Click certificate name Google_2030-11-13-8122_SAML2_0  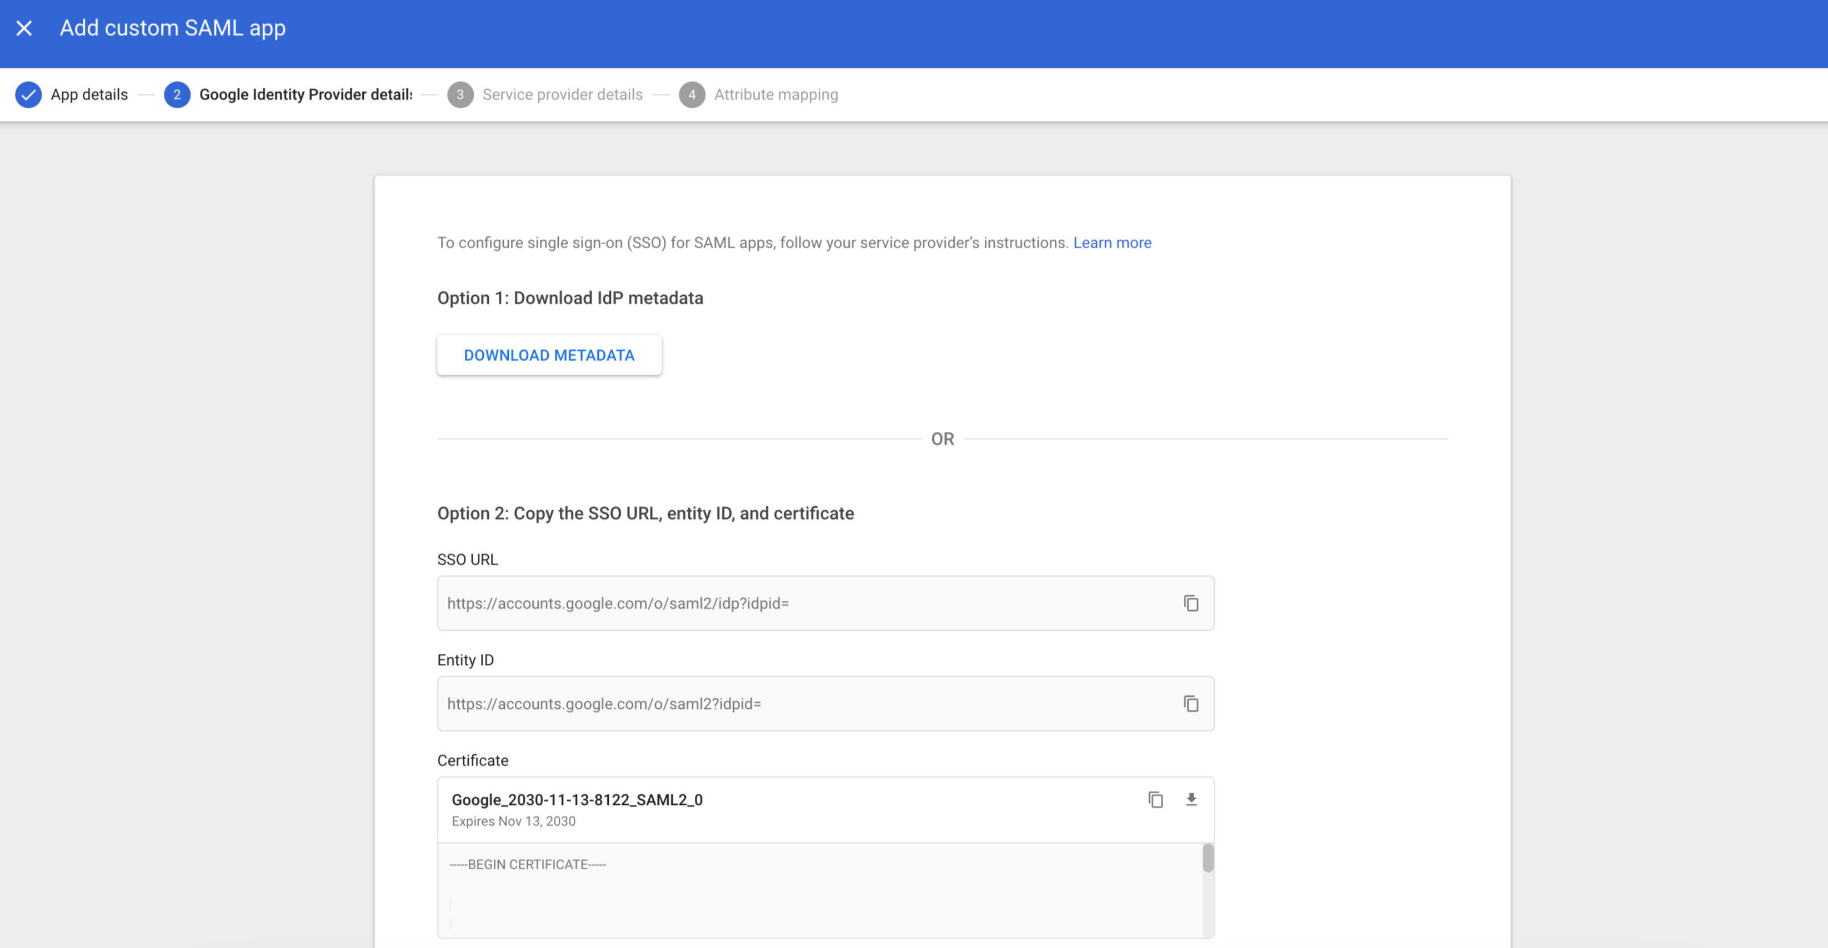coord(577,800)
